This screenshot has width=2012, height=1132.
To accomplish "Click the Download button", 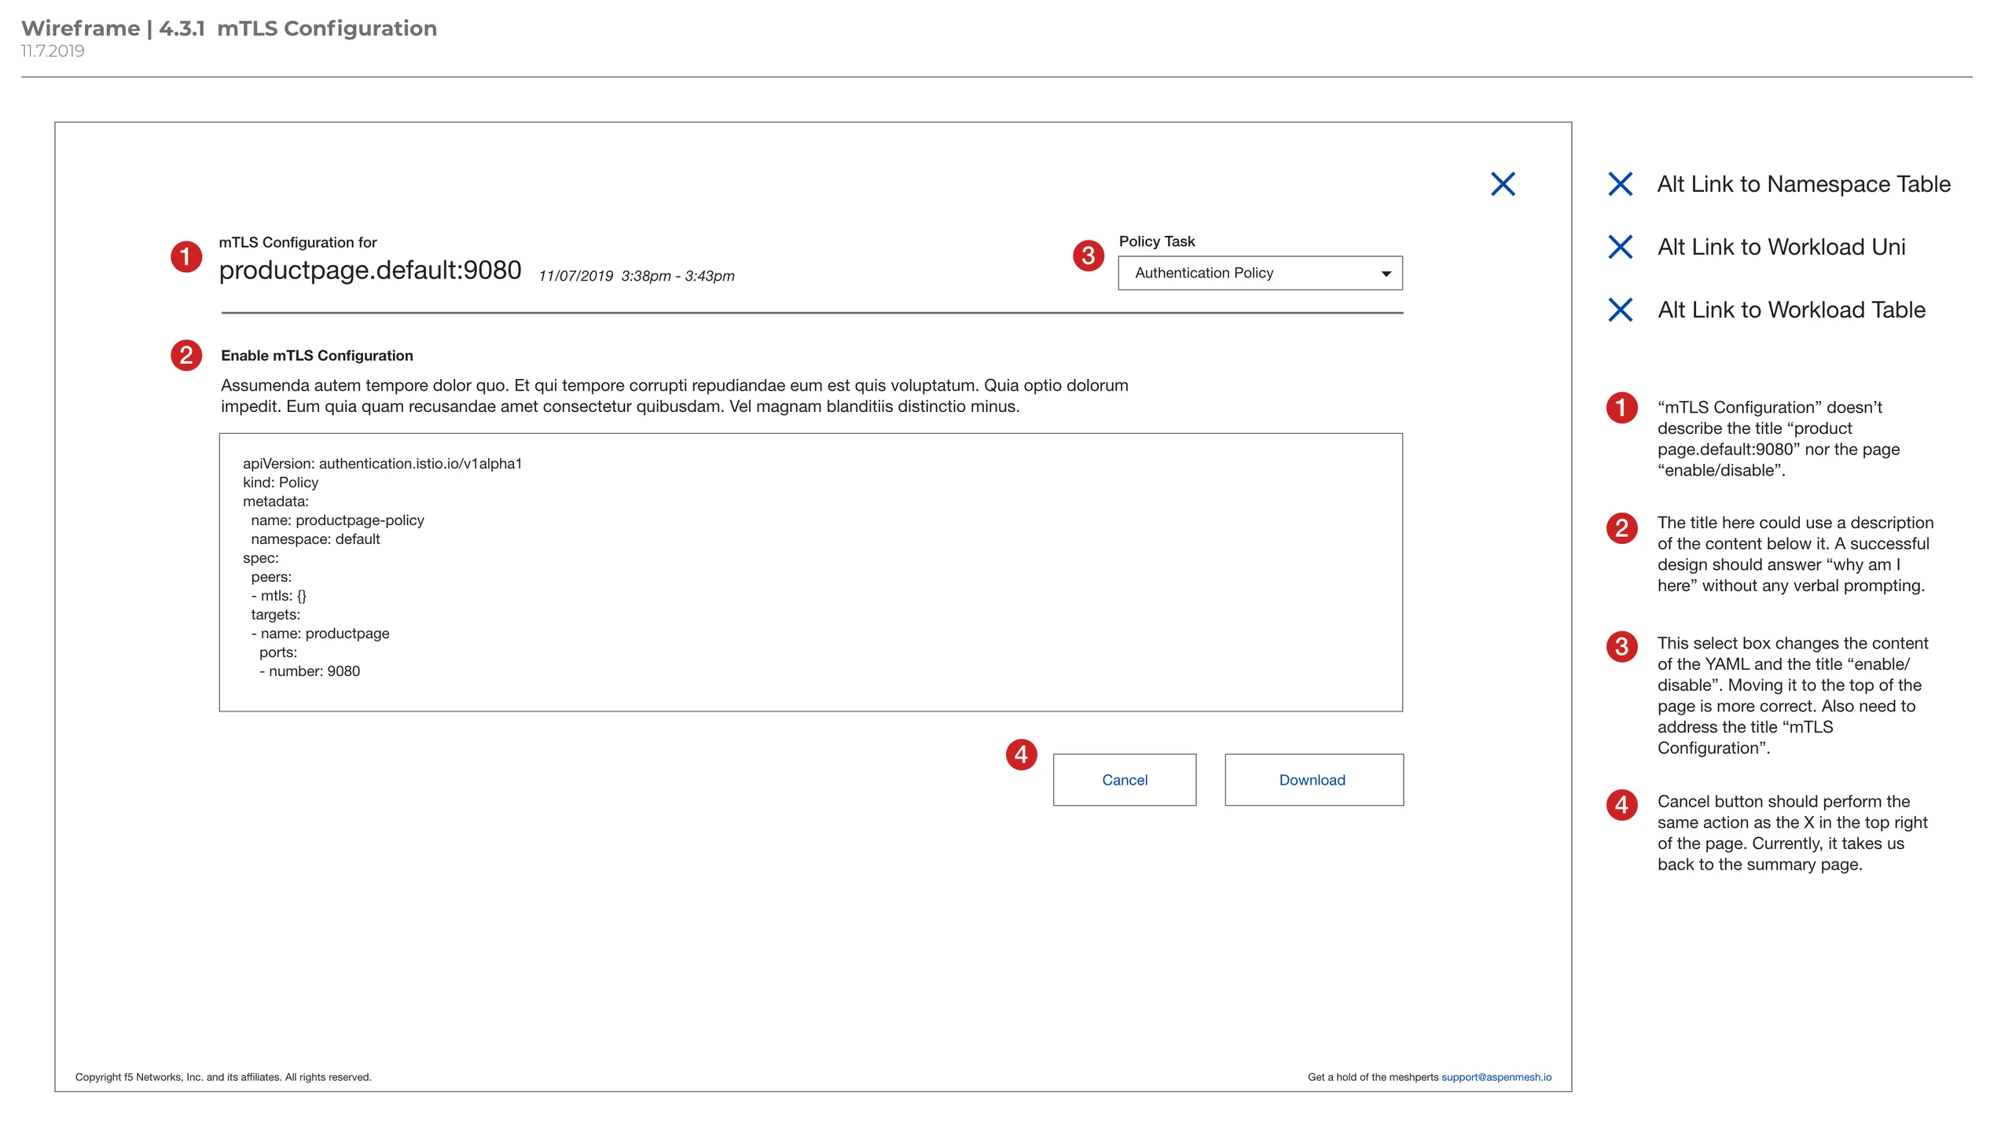I will 1313,780.
